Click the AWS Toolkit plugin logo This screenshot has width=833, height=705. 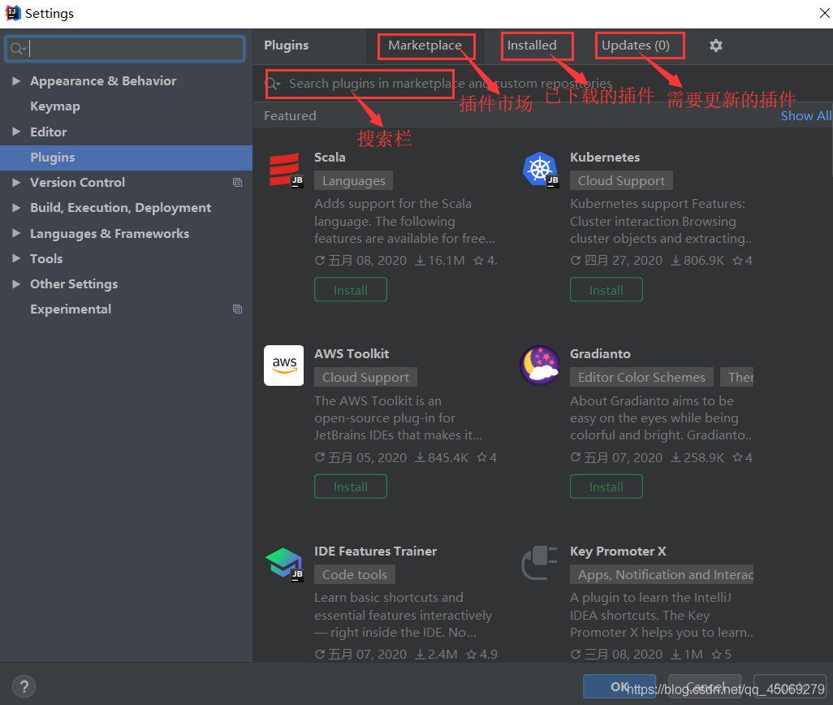coord(283,365)
